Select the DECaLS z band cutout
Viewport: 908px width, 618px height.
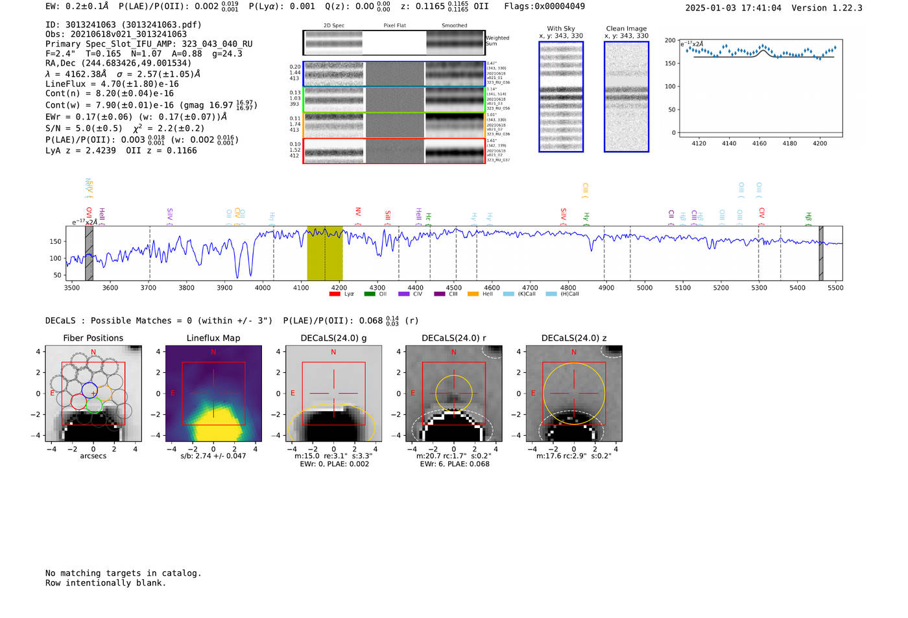click(573, 394)
